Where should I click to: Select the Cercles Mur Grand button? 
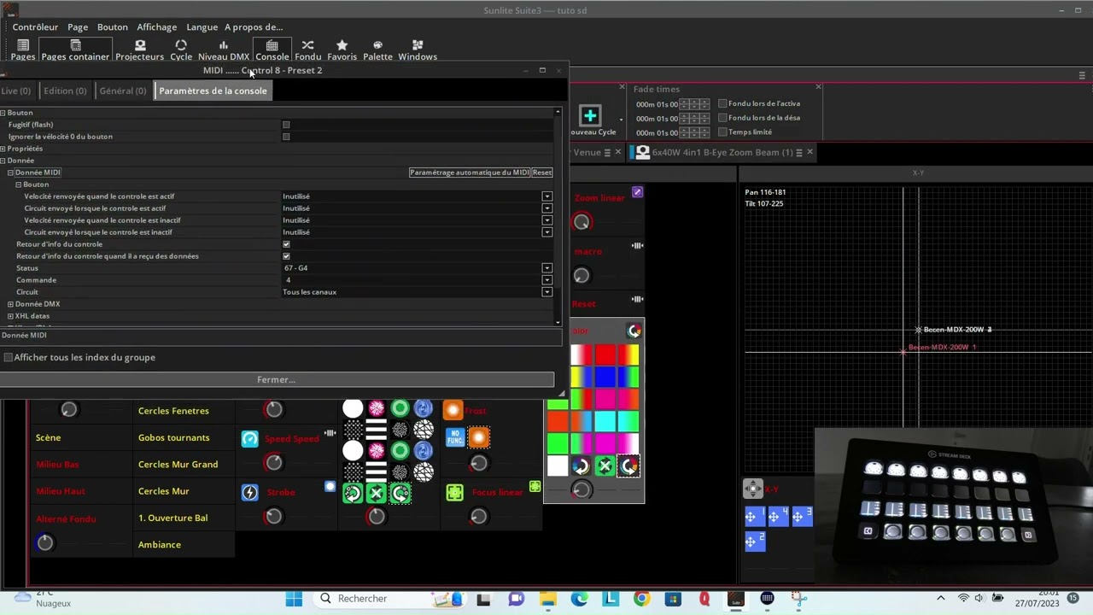point(178,465)
